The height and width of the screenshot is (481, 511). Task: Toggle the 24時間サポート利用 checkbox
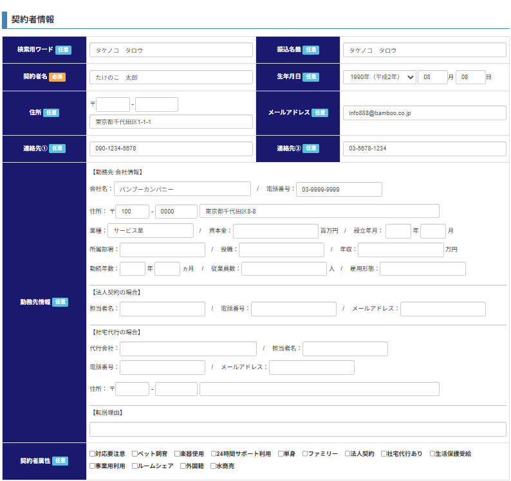click(x=214, y=454)
